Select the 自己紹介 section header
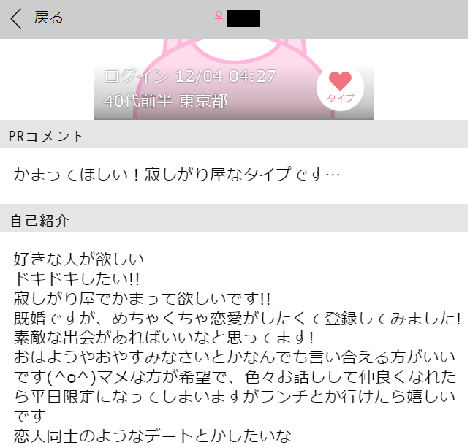The width and height of the screenshot is (470, 448). point(234,220)
